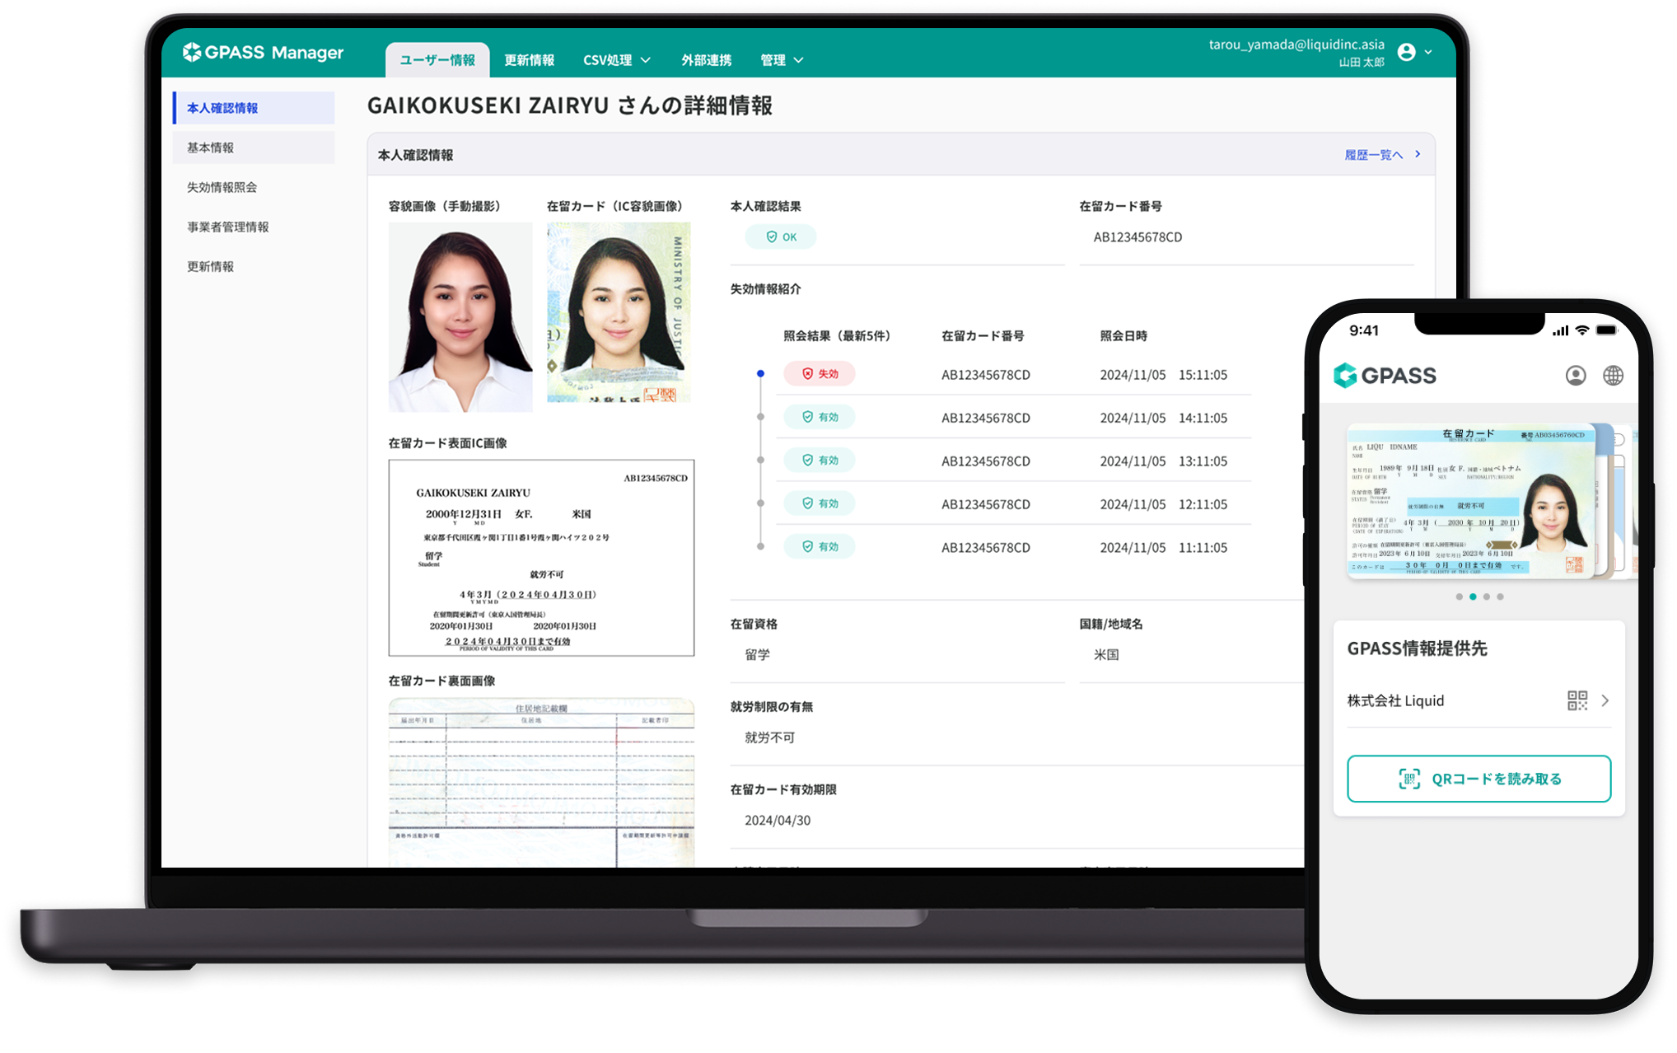Click the profile person icon in the GPASS app

pyautogui.click(x=1577, y=376)
